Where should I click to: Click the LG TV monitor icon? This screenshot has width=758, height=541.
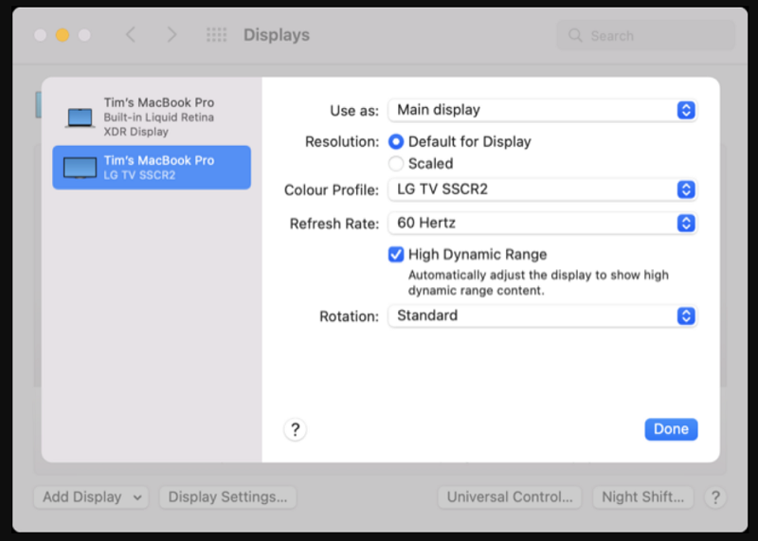(x=80, y=168)
